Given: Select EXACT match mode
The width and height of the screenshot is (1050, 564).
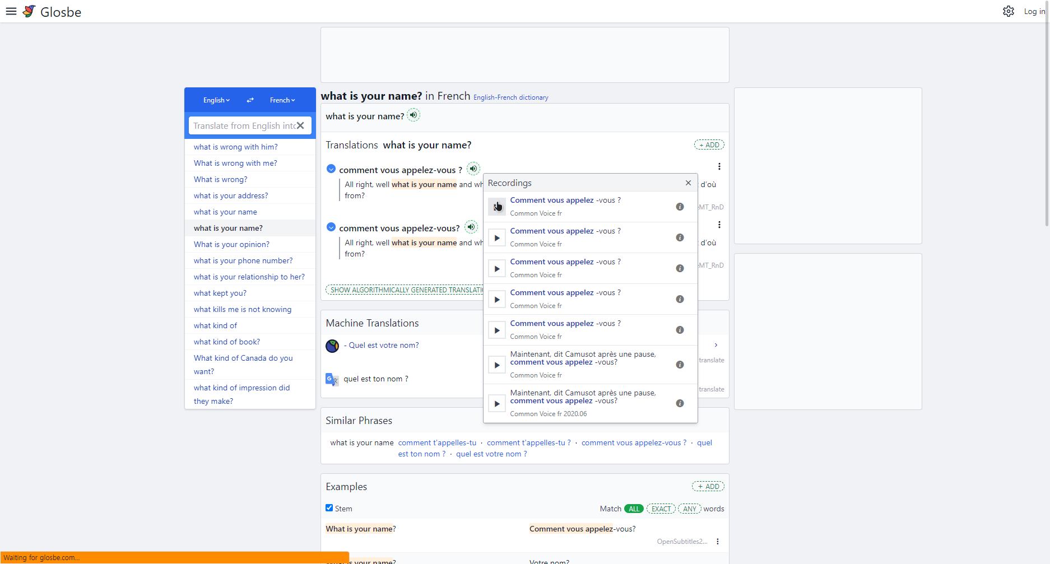Looking at the screenshot, I should (x=661, y=509).
